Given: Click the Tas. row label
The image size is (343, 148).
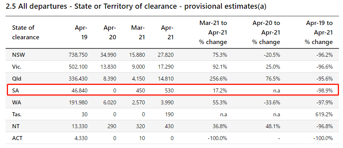Looking at the screenshot, I should tap(17, 114).
